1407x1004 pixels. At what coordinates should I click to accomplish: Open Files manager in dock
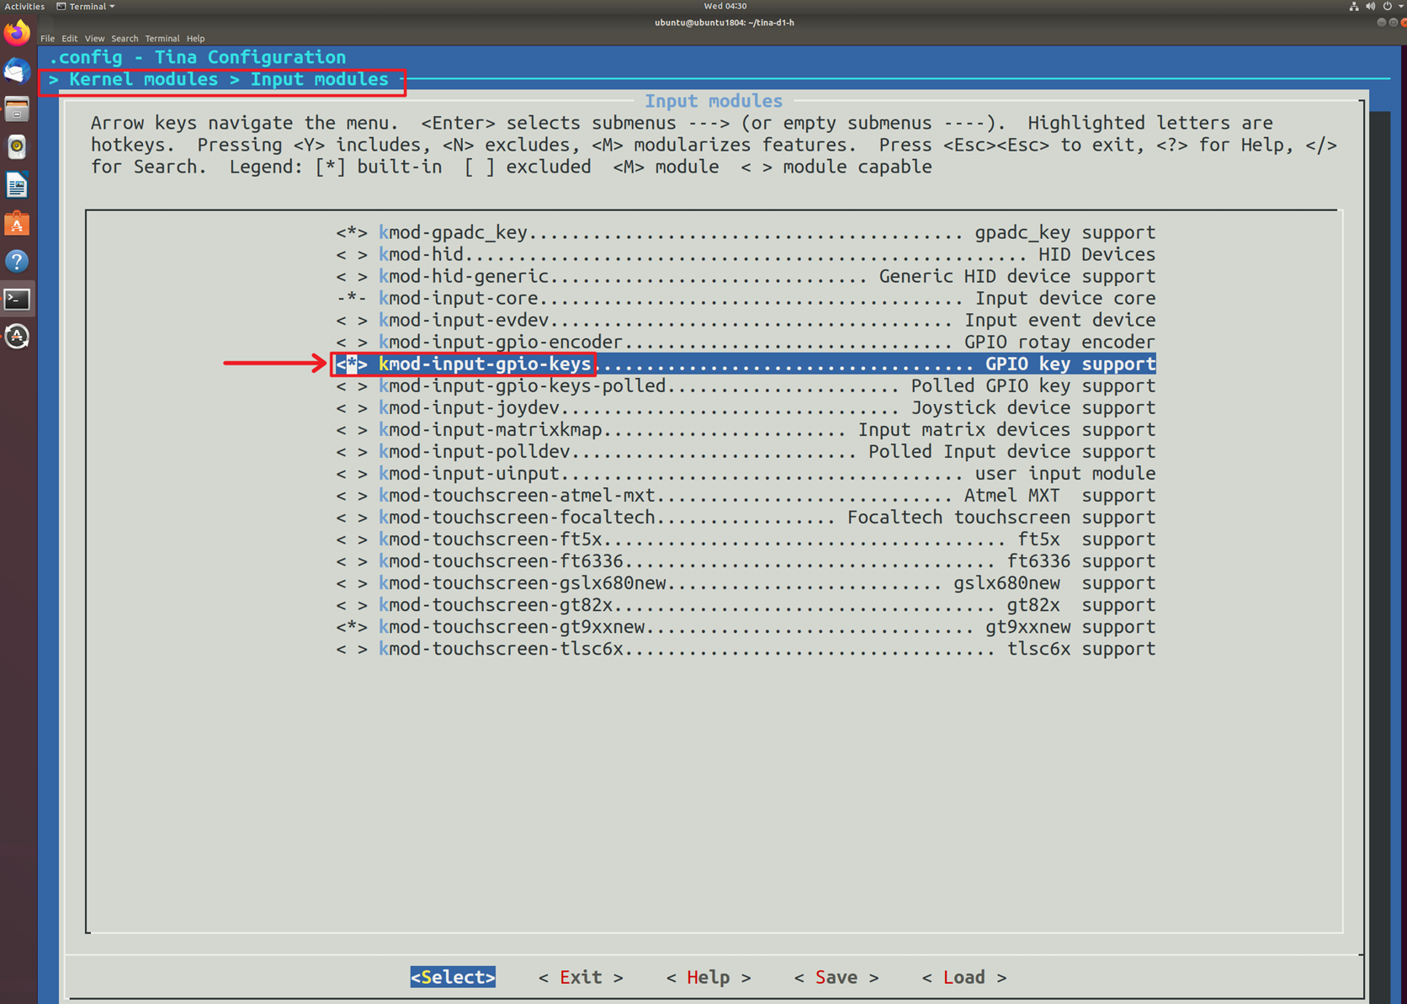(x=17, y=109)
